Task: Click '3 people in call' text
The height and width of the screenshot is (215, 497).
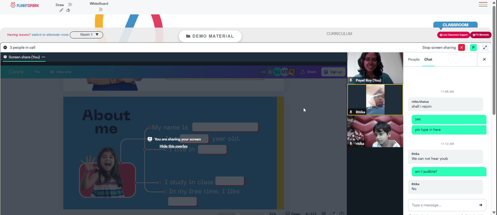Action: (22, 48)
